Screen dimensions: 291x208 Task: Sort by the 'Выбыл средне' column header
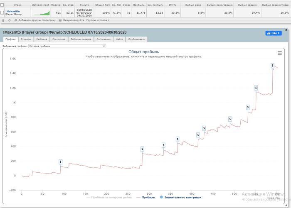247,5
